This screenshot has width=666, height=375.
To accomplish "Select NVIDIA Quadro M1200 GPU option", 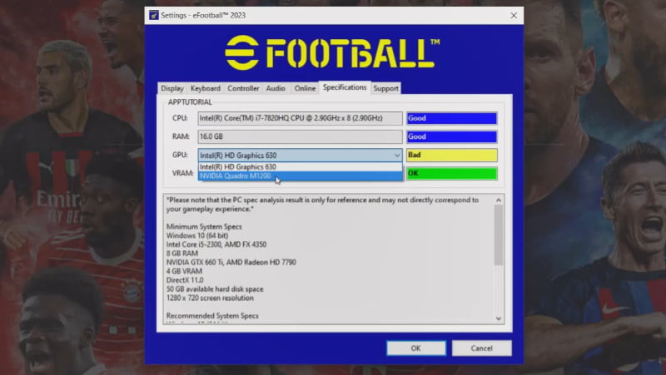I will [x=300, y=175].
